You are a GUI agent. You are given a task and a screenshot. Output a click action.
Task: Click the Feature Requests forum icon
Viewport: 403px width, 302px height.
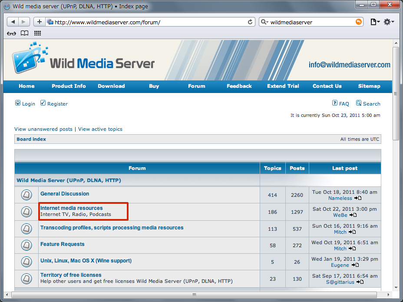pos(26,245)
